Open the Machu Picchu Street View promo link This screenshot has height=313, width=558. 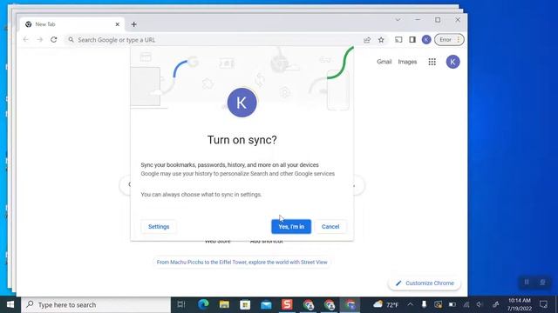tap(242, 263)
